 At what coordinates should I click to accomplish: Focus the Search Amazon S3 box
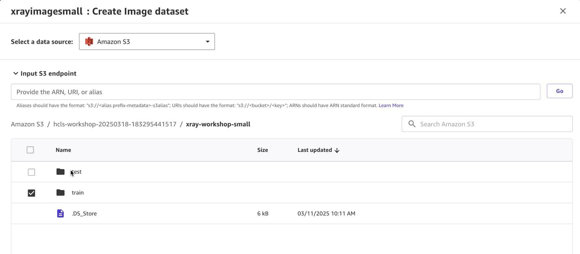pyautogui.click(x=492, y=124)
